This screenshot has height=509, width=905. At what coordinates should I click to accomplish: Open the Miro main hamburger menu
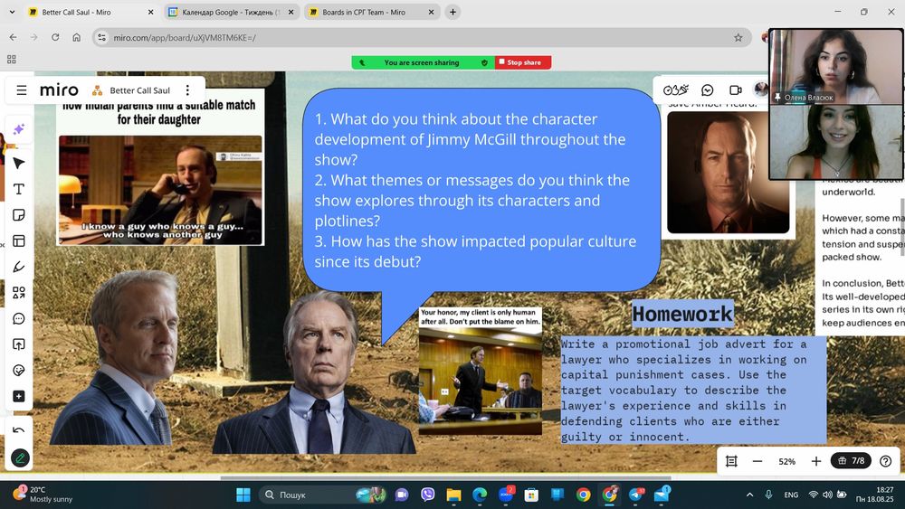tap(22, 90)
